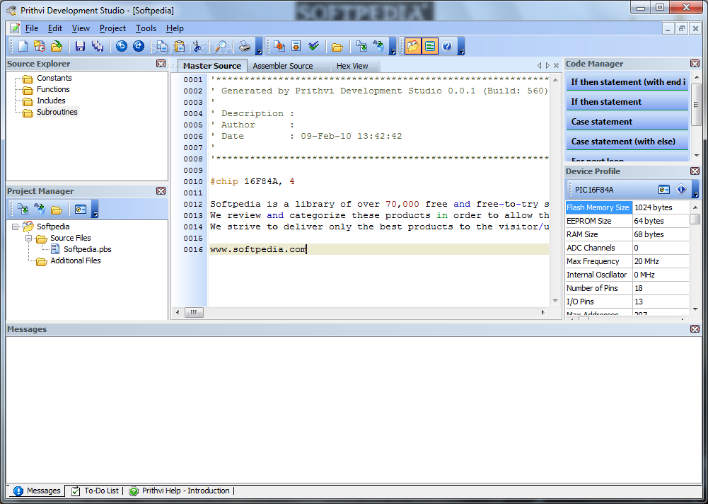Open overflow arrow after the Remove file icon
Viewport: 708px width, 504px height.
(393, 47)
